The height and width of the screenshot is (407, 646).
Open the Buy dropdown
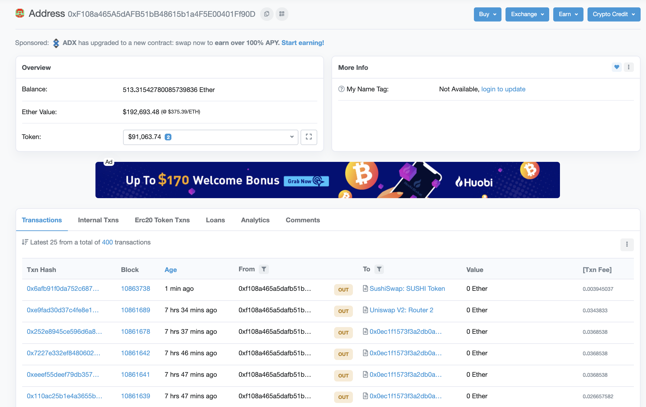pos(487,14)
